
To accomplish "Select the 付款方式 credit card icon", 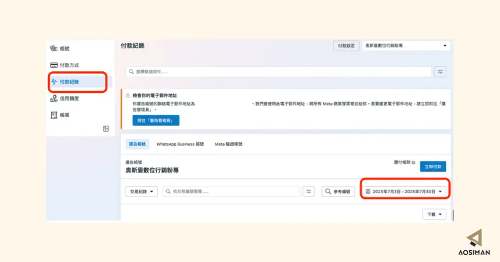I will point(54,65).
